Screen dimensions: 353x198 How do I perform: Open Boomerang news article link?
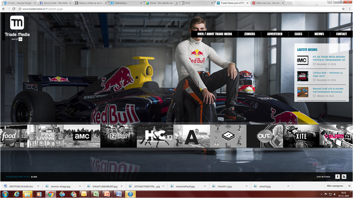(x=328, y=90)
